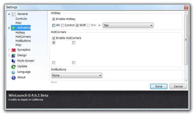Expand the Synaptics tree node arrow
This screenshot has height=115, width=195.
coord(9,50)
